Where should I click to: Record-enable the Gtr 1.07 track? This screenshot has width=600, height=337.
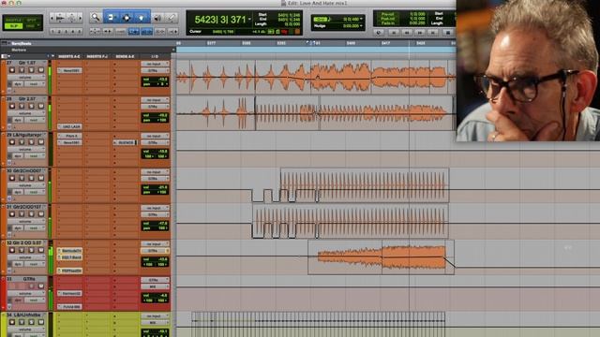click(x=12, y=70)
